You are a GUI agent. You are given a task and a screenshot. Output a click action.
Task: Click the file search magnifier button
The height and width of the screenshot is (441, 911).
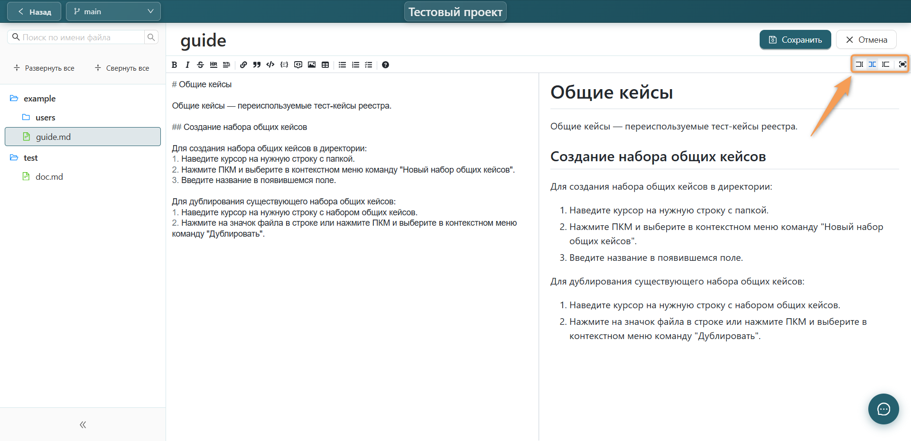[x=151, y=37]
